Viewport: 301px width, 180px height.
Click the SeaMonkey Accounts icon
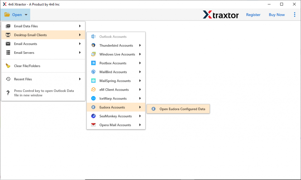[93, 116]
